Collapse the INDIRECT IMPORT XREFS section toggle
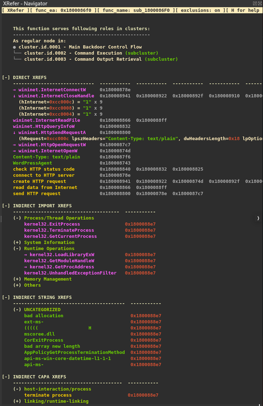Image resolution: width=263 pixels, height=406 pixels. point(6,206)
